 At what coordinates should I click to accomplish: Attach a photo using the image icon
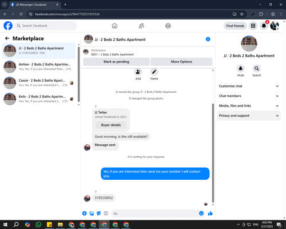pos(92,214)
